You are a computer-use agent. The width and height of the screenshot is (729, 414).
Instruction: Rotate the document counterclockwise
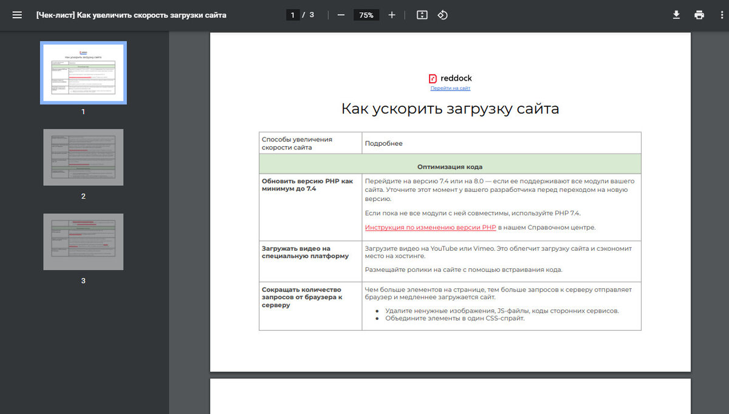[443, 15]
